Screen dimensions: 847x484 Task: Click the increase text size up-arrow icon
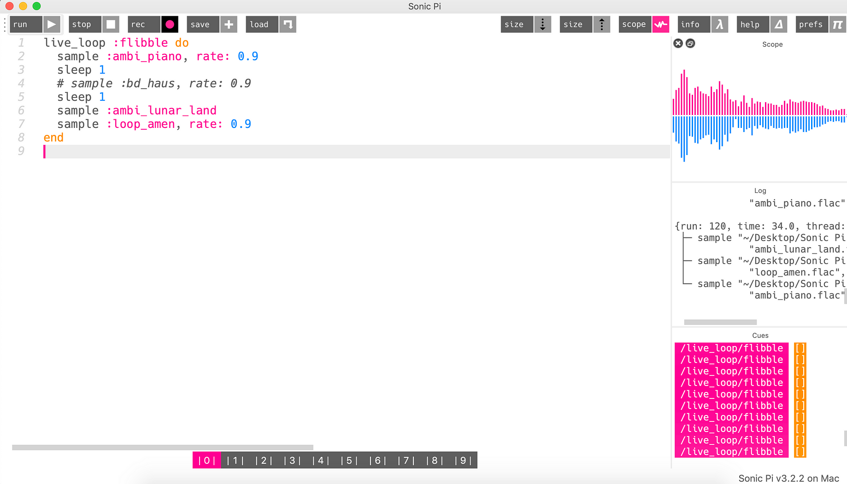(602, 24)
